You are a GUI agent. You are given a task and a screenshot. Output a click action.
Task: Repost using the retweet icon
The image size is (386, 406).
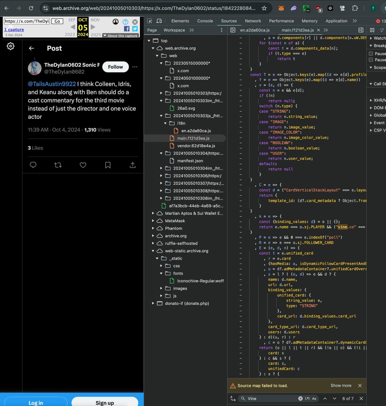click(x=58, y=165)
